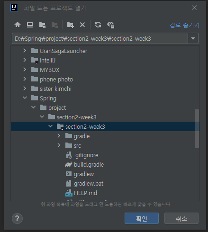Click the 경로 숨기기 link
Viewport: 208px width, 232px height.
[x=185, y=25]
